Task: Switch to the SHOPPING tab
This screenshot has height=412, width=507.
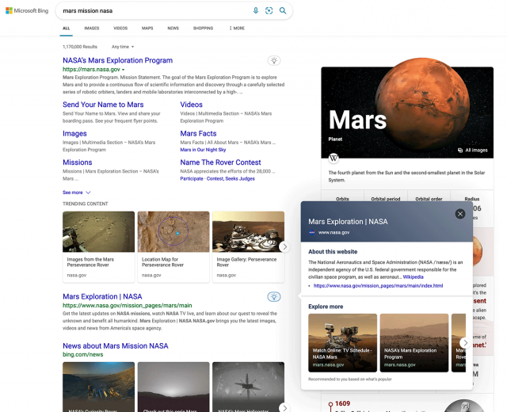Action: coord(203,29)
